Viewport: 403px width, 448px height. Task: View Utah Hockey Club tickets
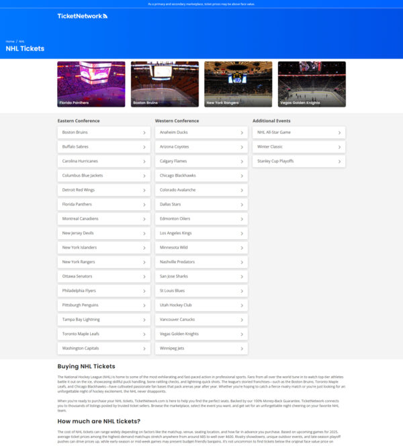tap(201, 305)
